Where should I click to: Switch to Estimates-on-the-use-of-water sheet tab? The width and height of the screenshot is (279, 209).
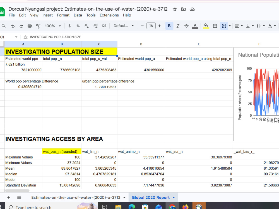(76, 198)
